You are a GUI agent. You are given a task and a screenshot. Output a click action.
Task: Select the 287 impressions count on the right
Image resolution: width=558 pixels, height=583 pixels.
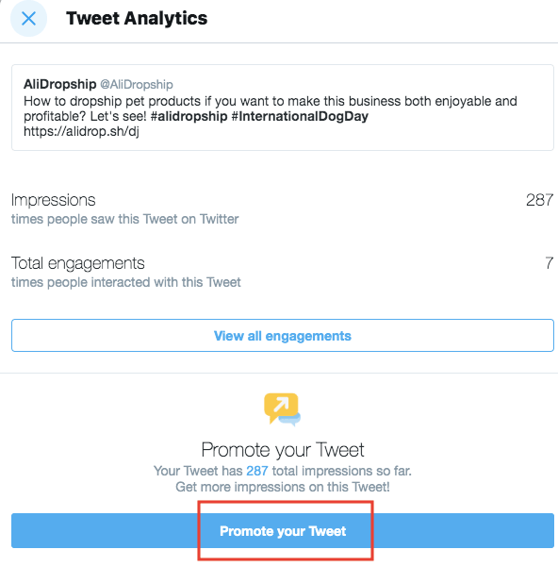click(x=539, y=200)
